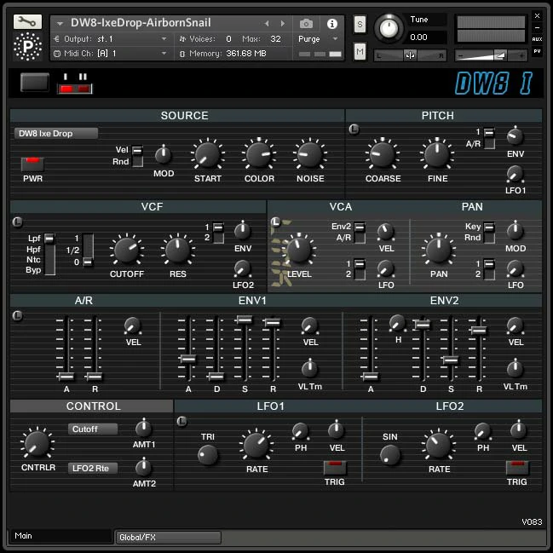
Task: Click the CNTRLR knob
Action: click(x=37, y=444)
